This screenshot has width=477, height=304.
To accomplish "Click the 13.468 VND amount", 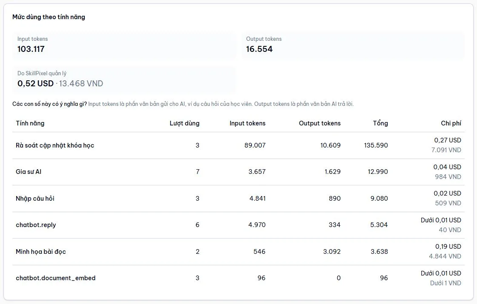I will click(x=81, y=83).
